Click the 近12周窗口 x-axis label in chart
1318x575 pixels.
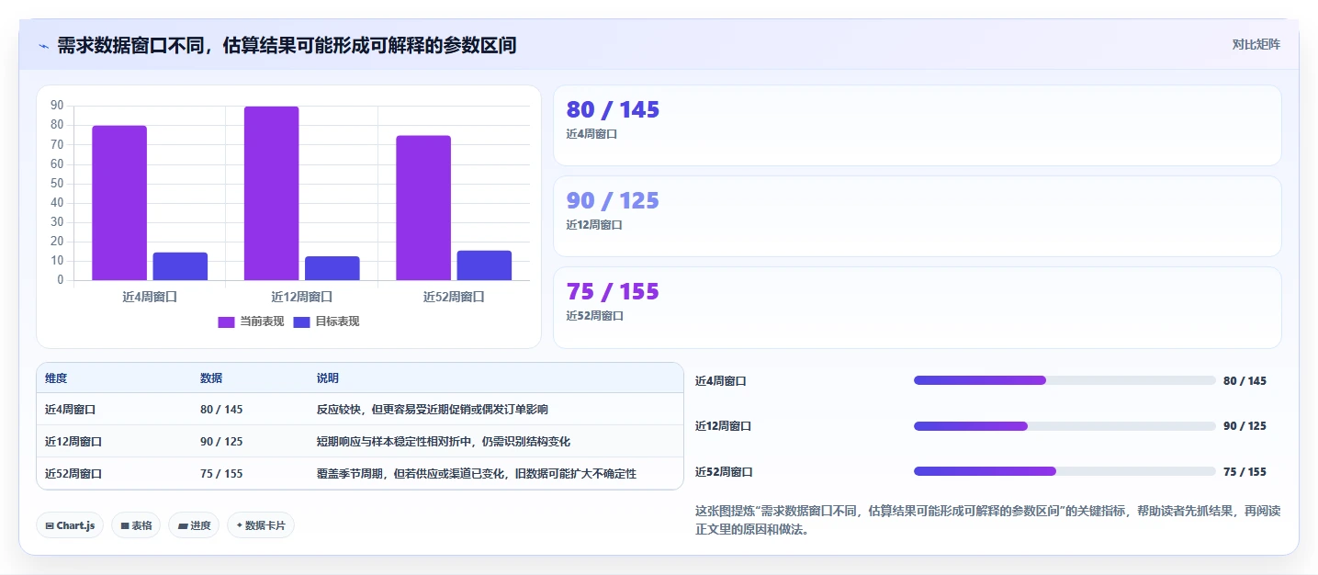click(x=301, y=298)
